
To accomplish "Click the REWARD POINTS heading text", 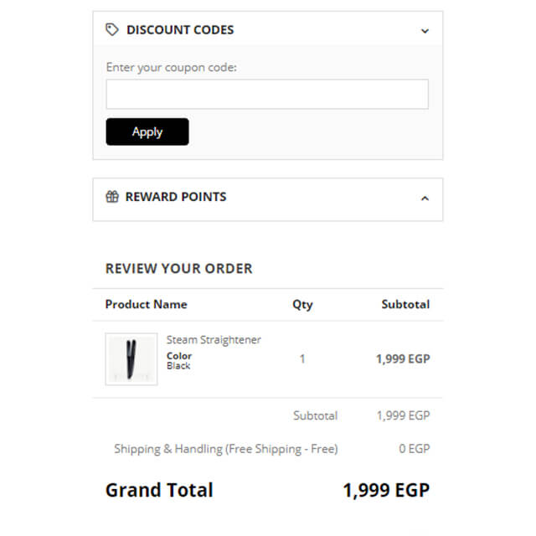I will point(176,197).
